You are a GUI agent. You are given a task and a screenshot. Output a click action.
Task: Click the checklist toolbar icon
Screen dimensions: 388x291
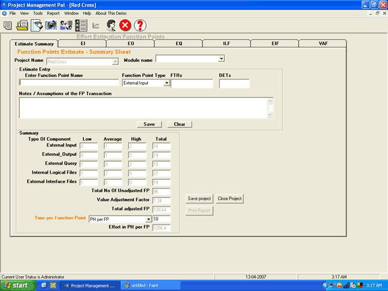pos(80,25)
